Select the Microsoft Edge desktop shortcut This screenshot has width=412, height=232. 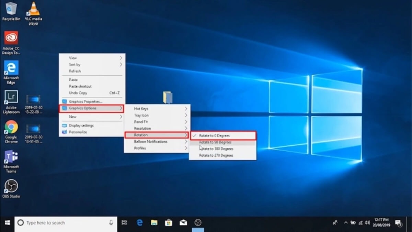[x=11, y=73]
